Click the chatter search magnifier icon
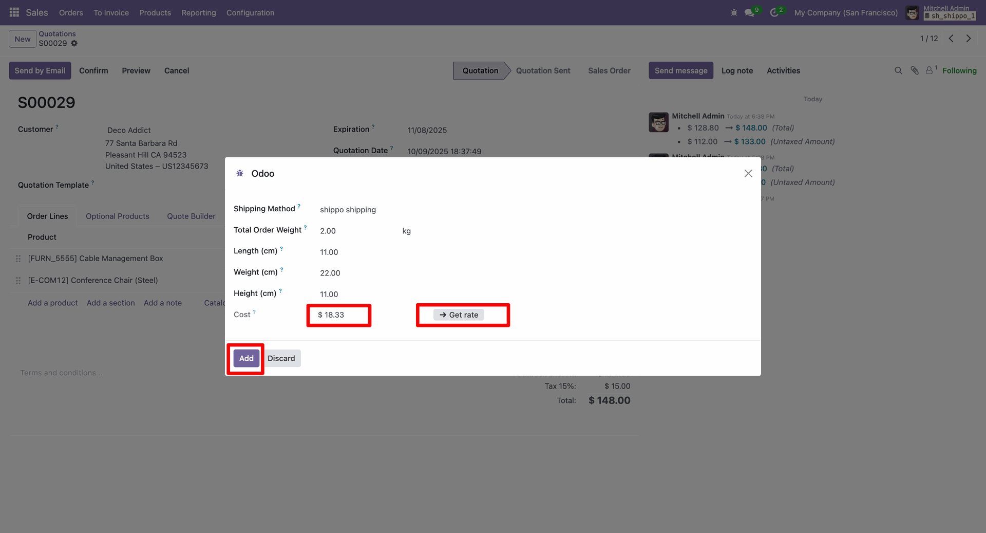This screenshot has width=986, height=533. [898, 70]
